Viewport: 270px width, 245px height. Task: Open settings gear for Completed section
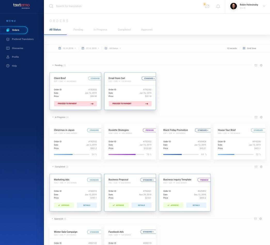261,167
